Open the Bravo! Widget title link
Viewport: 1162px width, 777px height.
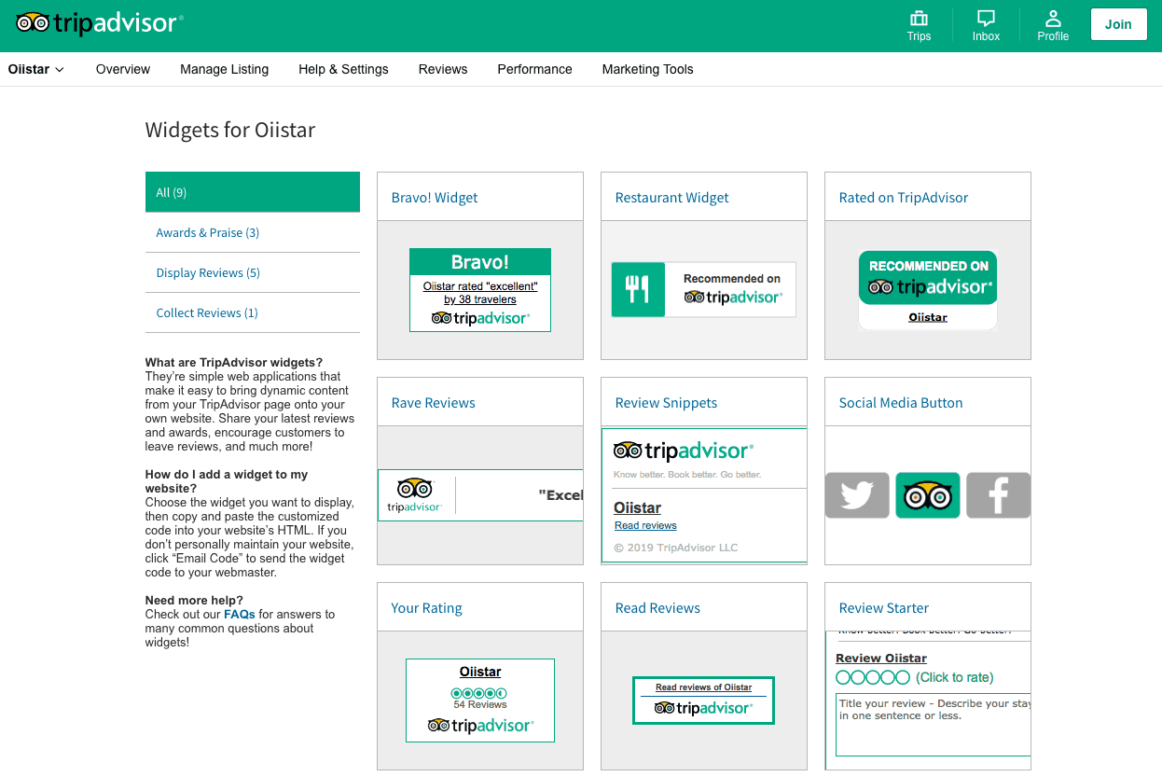point(435,198)
